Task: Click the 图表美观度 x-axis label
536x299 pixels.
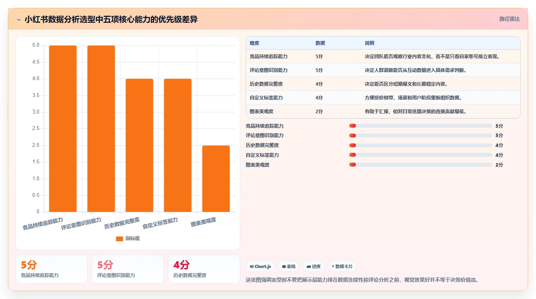Action: (x=203, y=222)
